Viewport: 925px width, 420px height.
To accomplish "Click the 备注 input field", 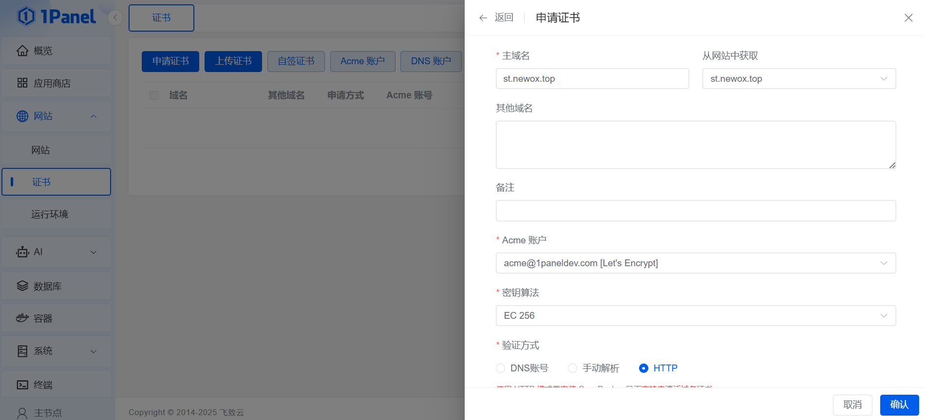I will (x=695, y=211).
